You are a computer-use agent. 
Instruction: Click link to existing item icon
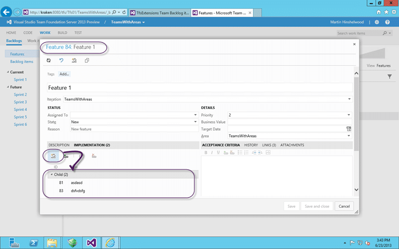pos(66,156)
